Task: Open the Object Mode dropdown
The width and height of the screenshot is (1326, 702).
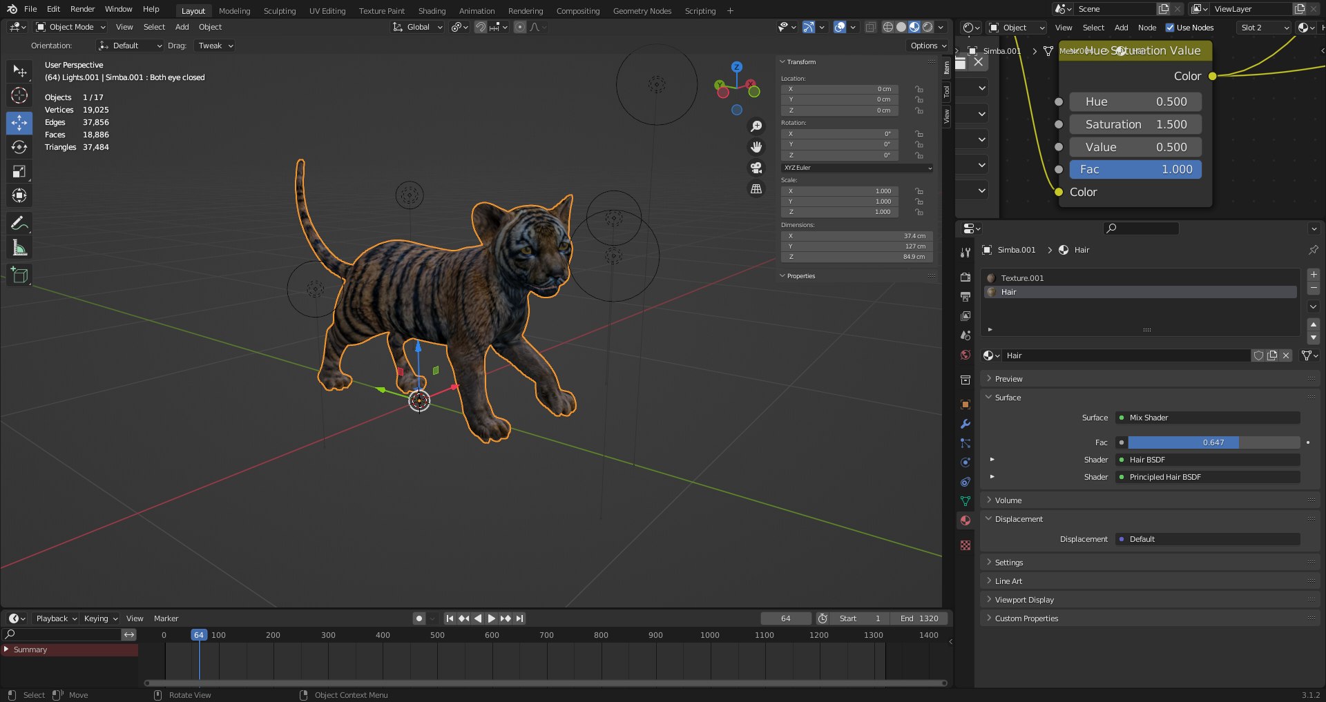Action: pos(71,27)
